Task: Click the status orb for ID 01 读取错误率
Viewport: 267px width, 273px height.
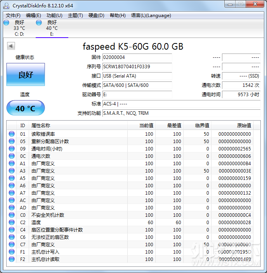Action: [x=12, y=134]
